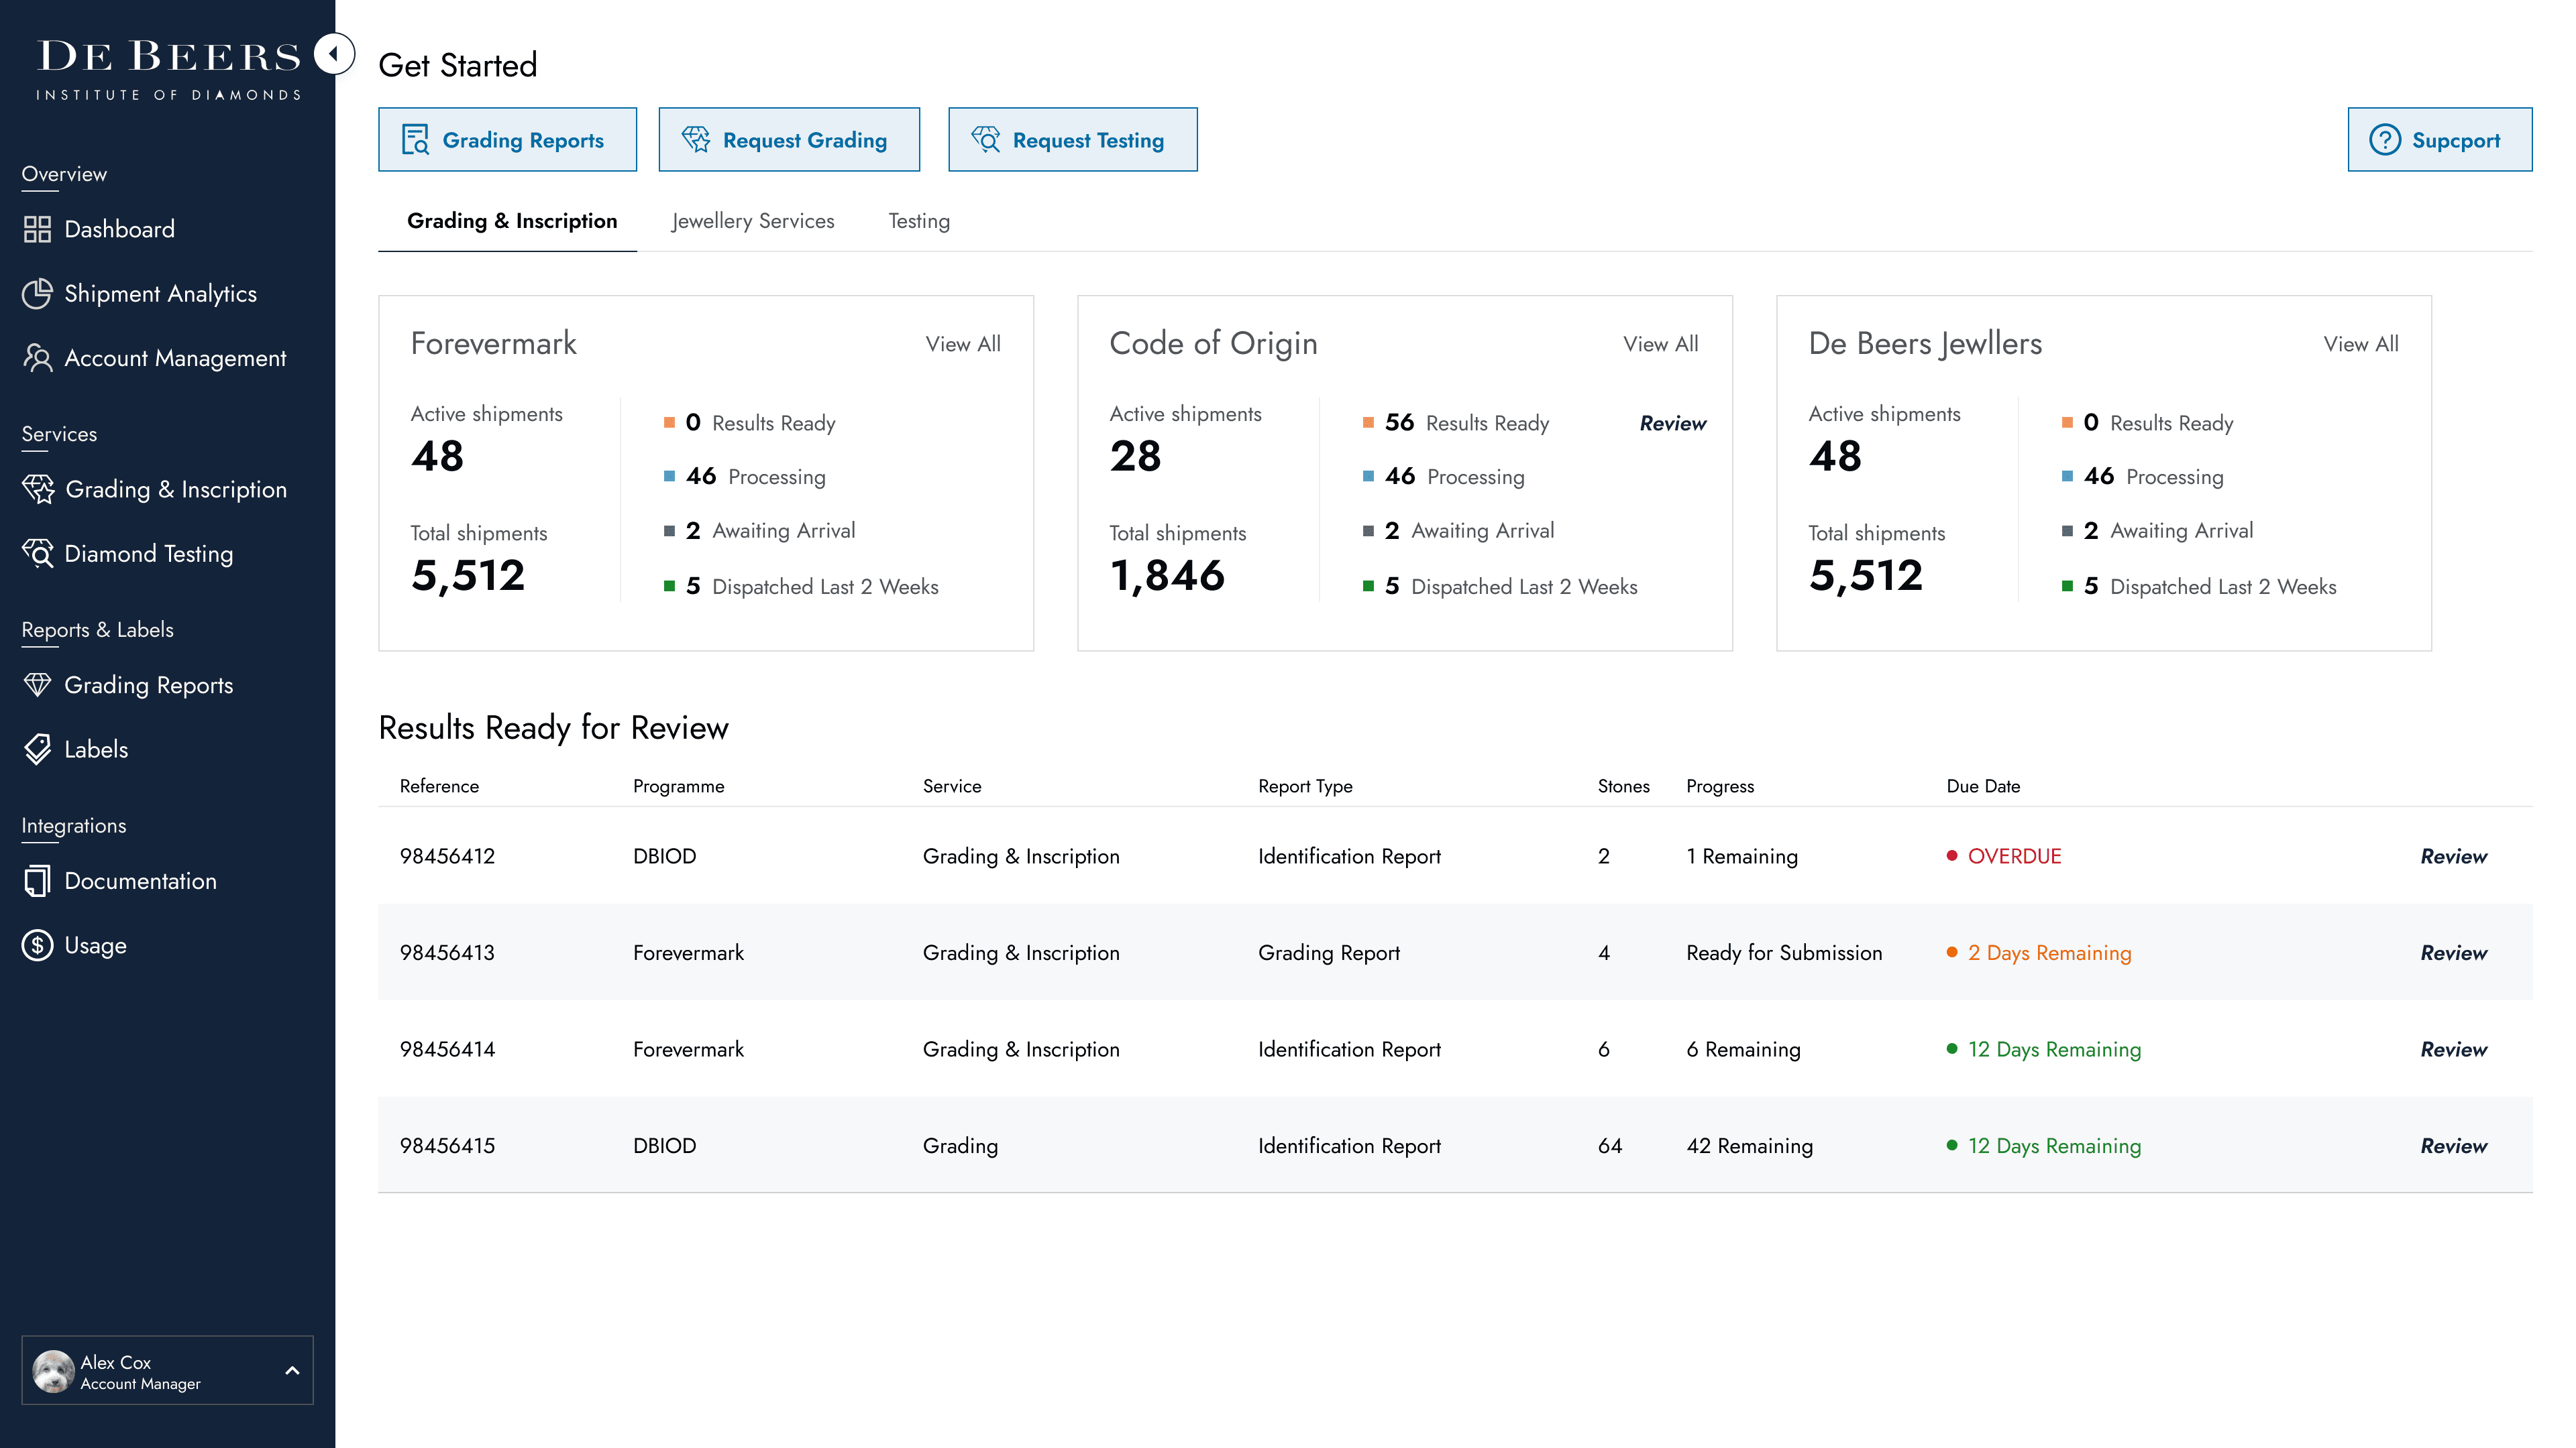Review Code of Origin results ready
2576x1448 pixels.
1672,424
